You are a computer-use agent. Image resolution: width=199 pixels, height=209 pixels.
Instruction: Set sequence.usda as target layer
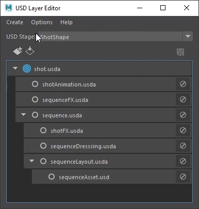click(35, 115)
